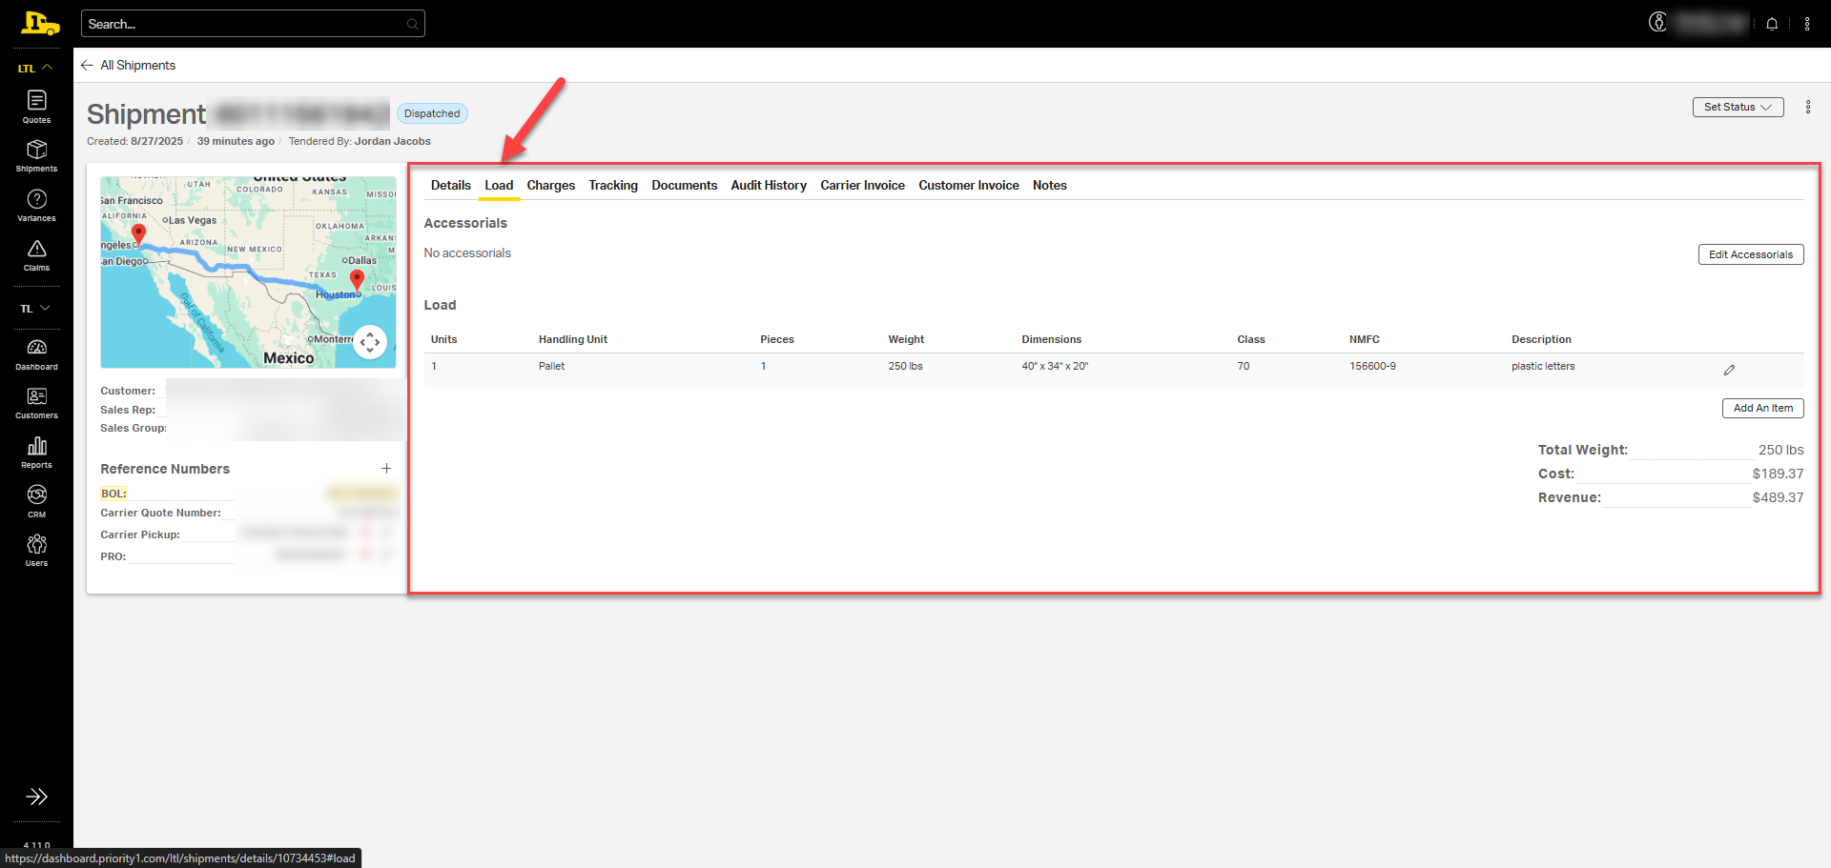Viewport: 1831px width, 868px height.
Task: Click the '39 minutes ago' timestamp
Action: coord(236,141)
